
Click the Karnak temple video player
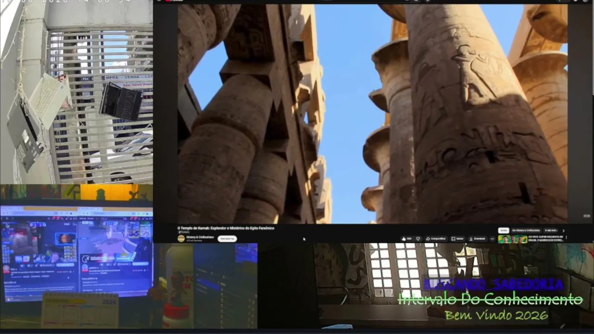pyautogui.click(x=372, y=114)
